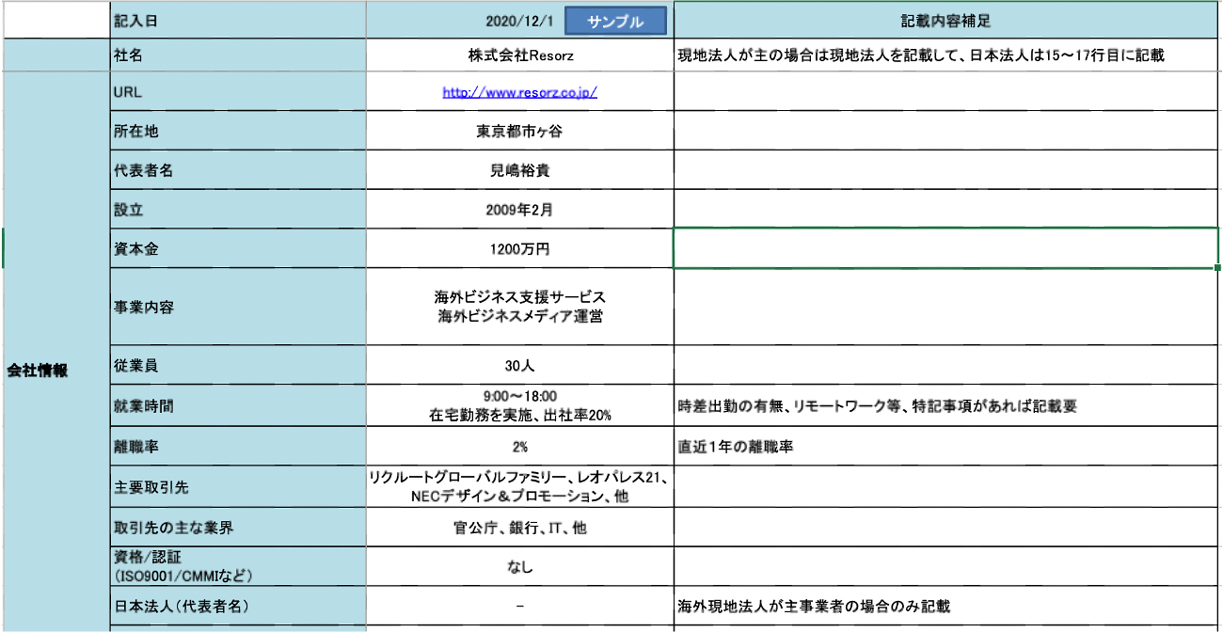Open the http://www.resorz.co.jp/ link
This screenshot has height=632, width=1223.
[520, 92]
